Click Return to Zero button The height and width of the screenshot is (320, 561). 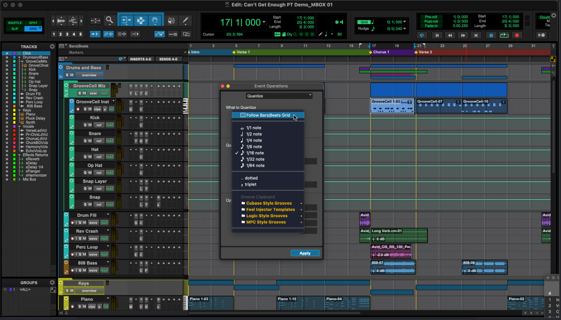[x=437, y=35]
